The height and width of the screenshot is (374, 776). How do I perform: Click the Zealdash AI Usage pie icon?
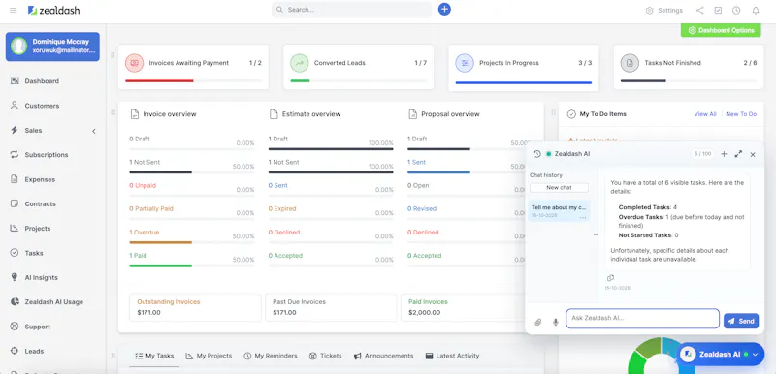click(x=15, y=302)
